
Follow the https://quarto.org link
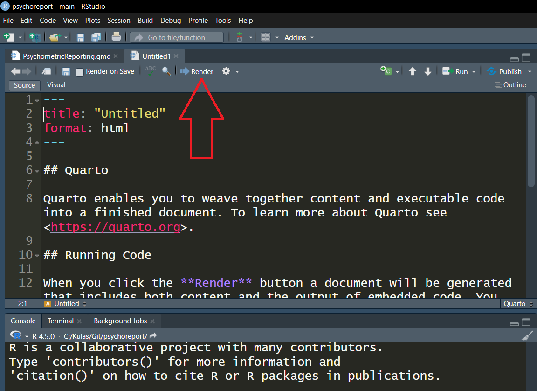115,227
